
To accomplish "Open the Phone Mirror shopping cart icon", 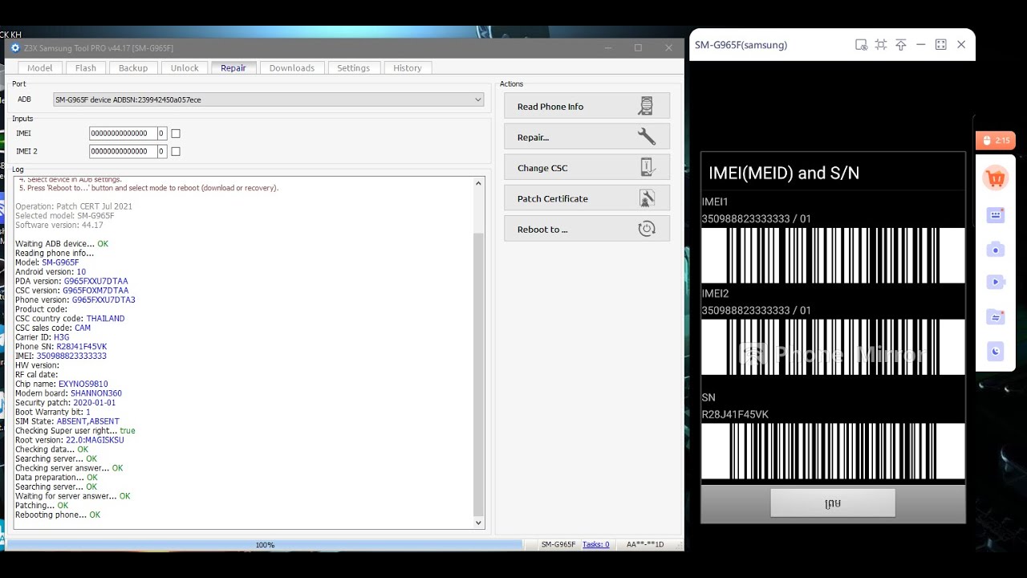I will tap(996, 178).
